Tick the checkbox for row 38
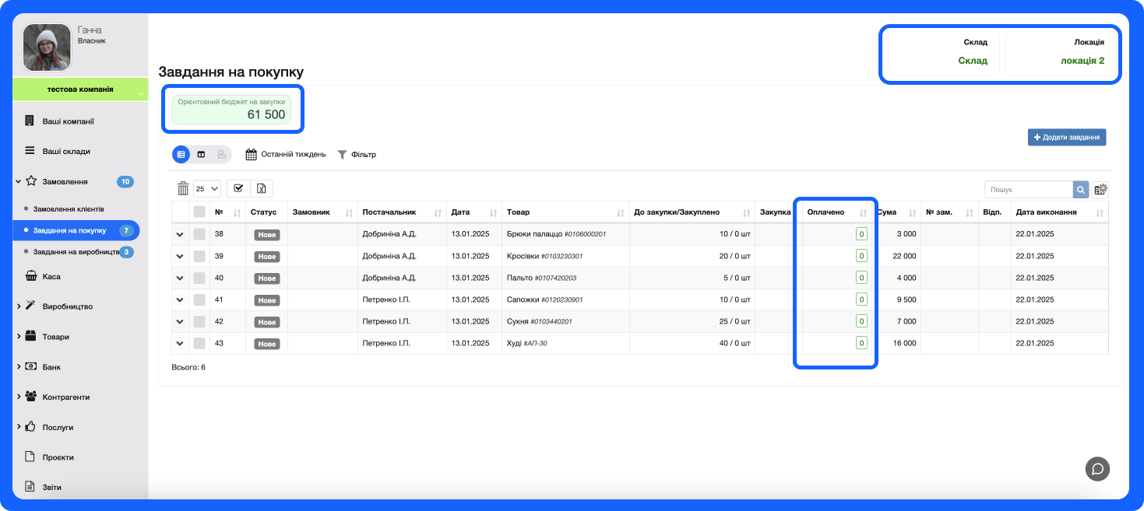This screenshot has width=1144, height=511. (x=199, y=234)
